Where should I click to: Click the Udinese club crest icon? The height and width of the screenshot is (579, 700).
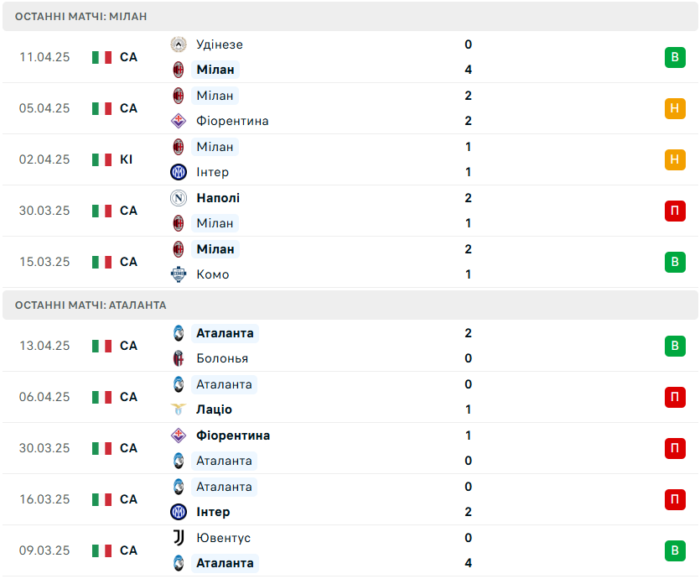coord(178,44)
